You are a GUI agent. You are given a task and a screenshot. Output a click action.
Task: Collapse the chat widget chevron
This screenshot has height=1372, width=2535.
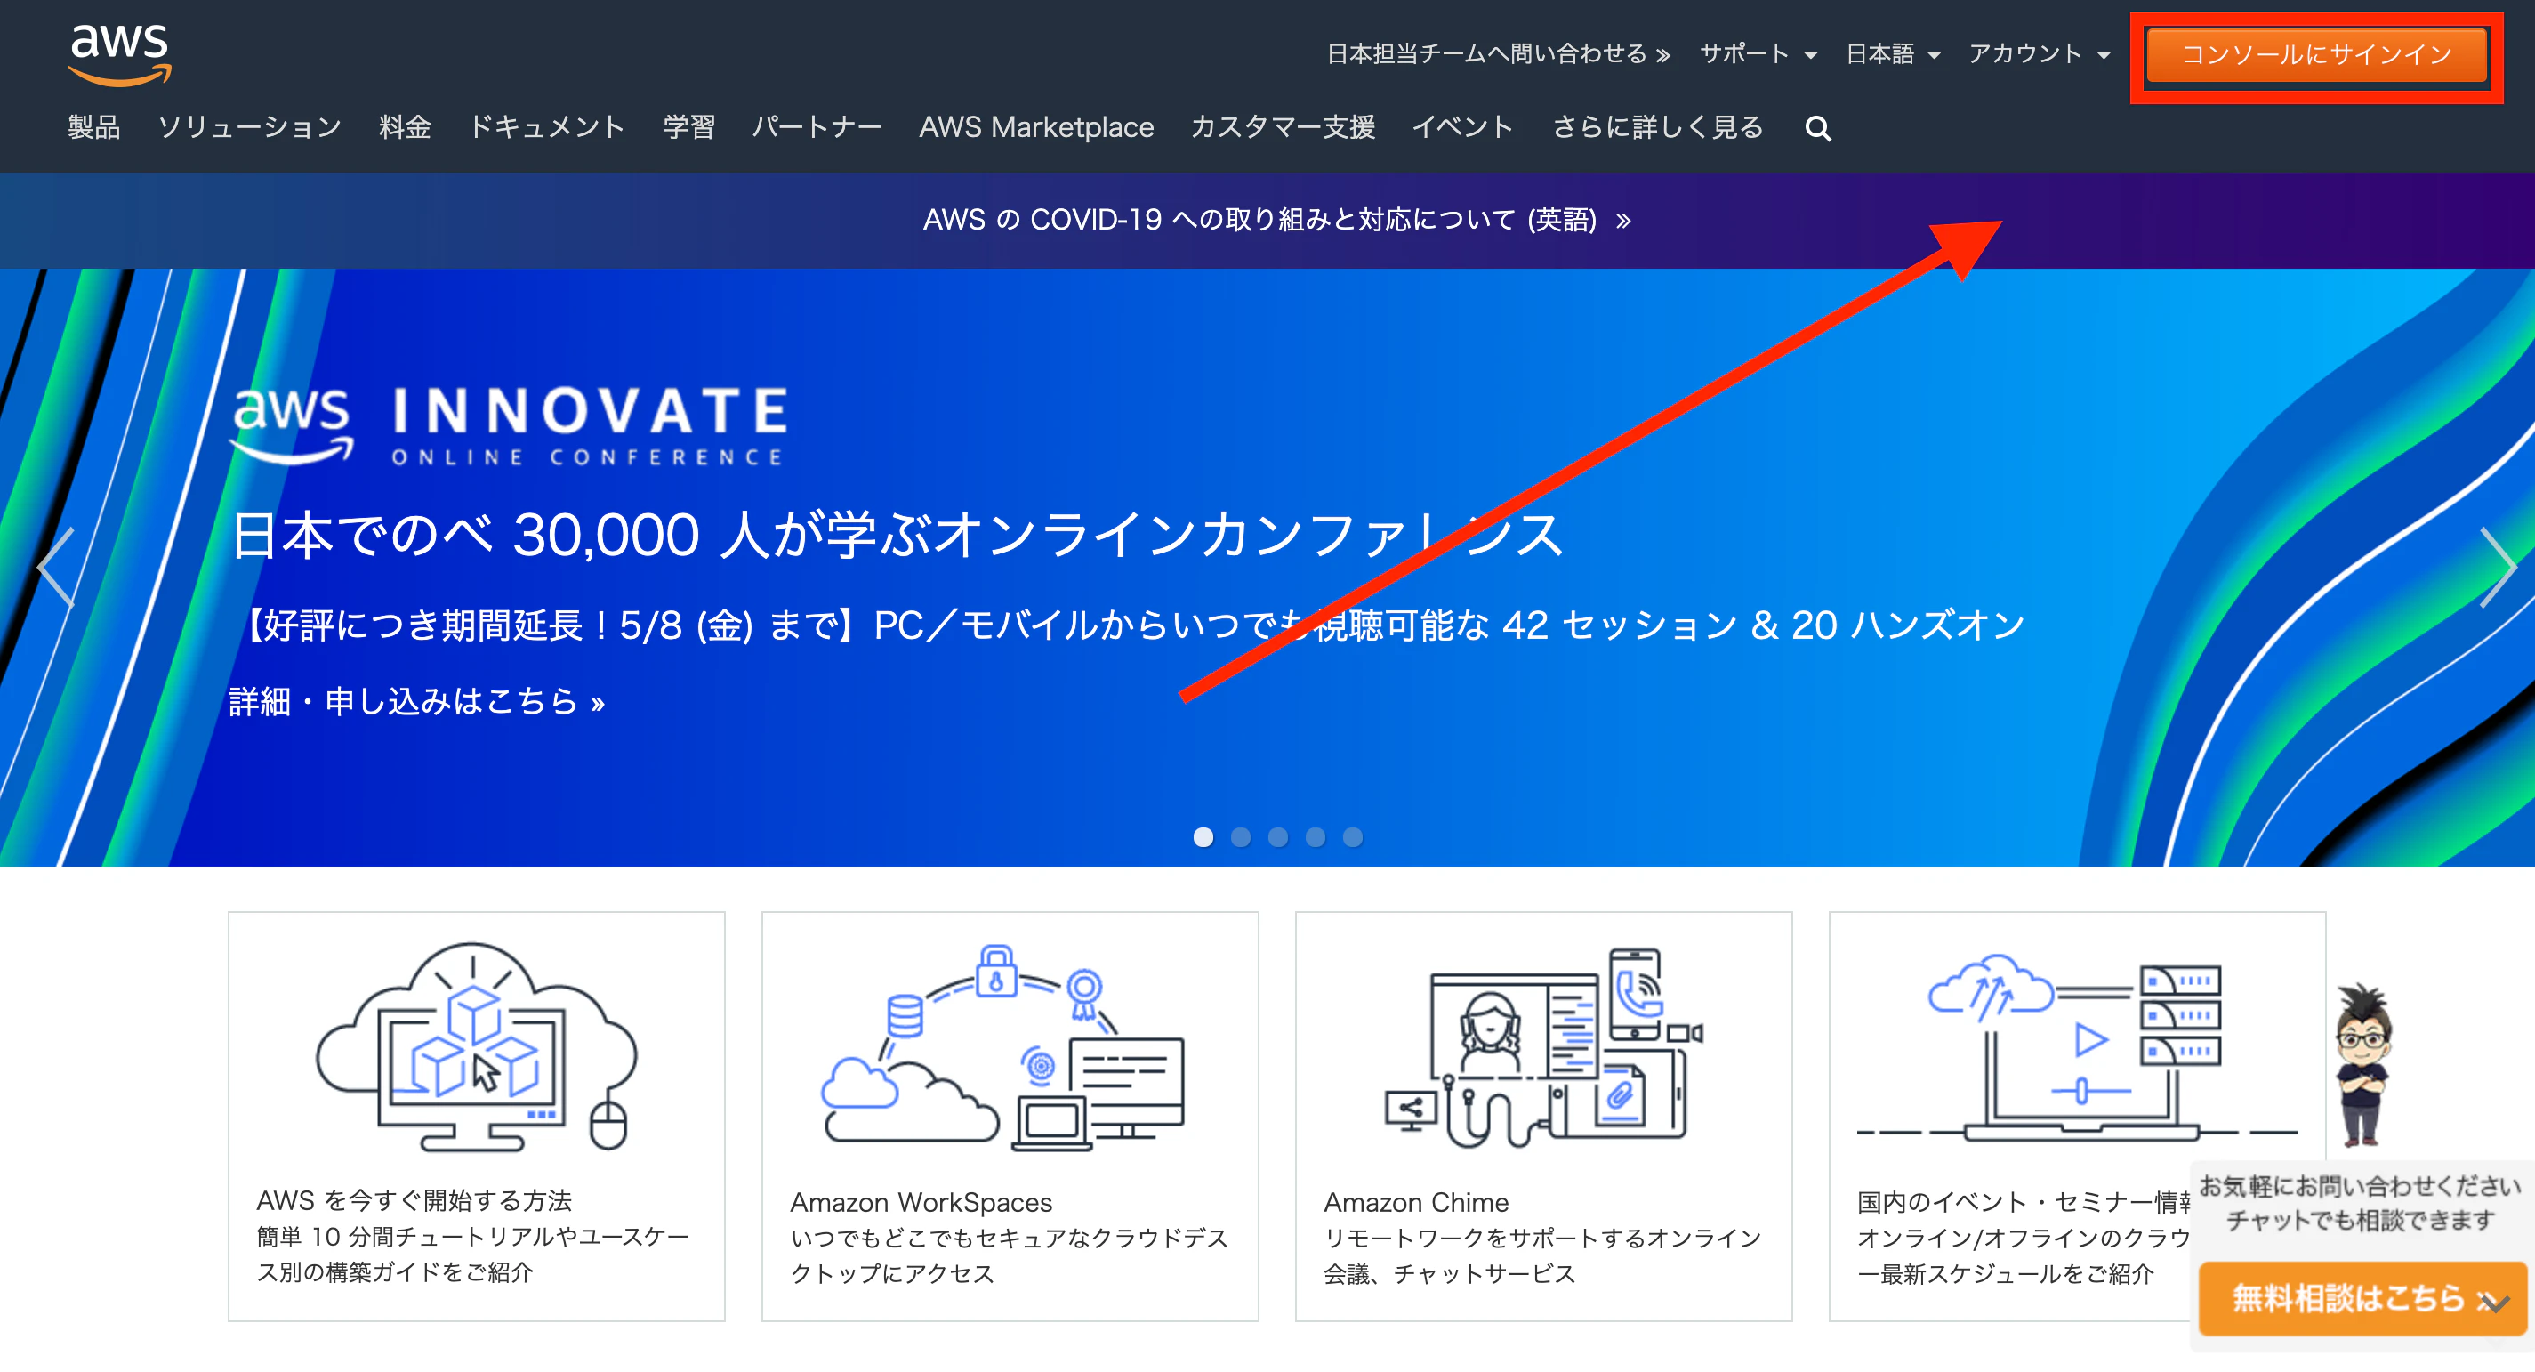pyautogui.click(x=2494, y=1303)
